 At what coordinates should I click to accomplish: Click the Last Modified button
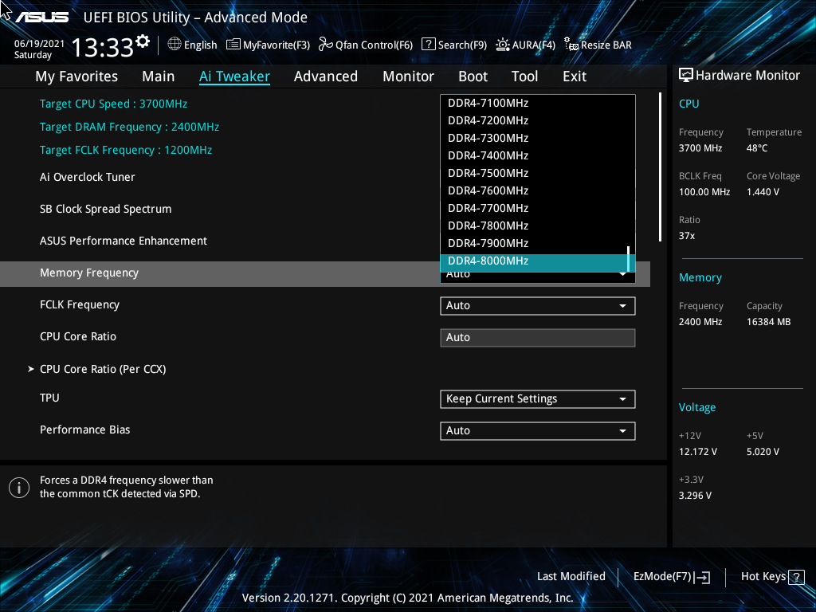click(571, 576)
